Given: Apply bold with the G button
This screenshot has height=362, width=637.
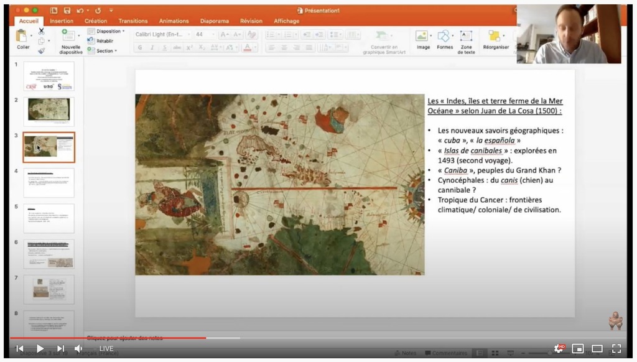Looking at the screenshot, I should (x=140, y=47).
